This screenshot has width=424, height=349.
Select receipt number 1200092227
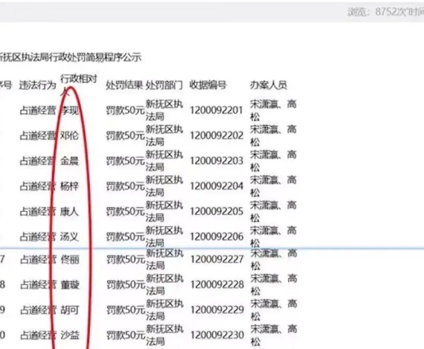217,259
